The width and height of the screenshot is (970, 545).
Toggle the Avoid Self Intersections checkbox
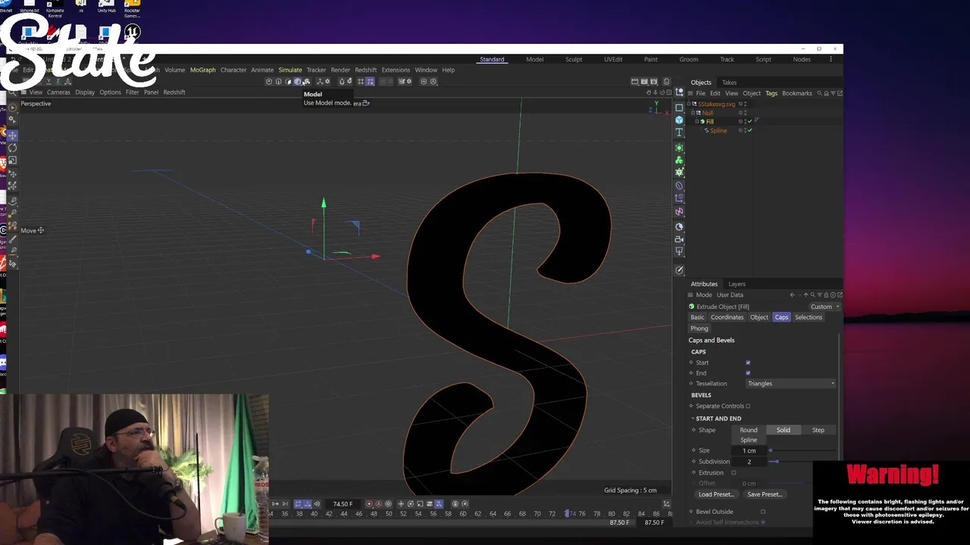(762, 522)
